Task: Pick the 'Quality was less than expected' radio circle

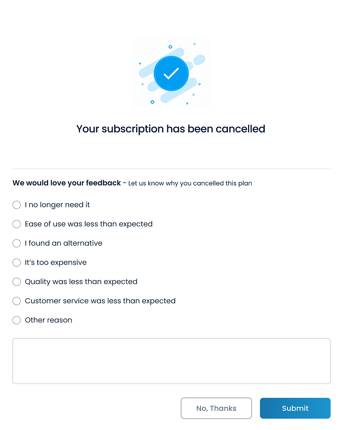Action: (x=17, y=282)
